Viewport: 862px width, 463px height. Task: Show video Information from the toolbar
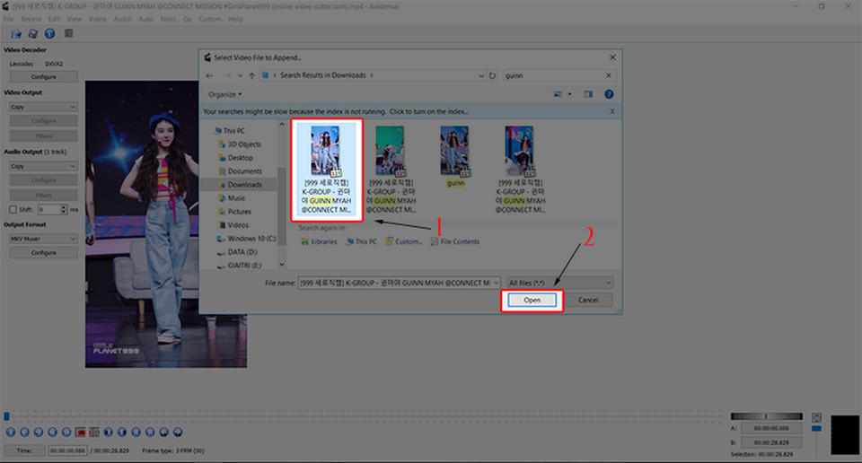50,34
